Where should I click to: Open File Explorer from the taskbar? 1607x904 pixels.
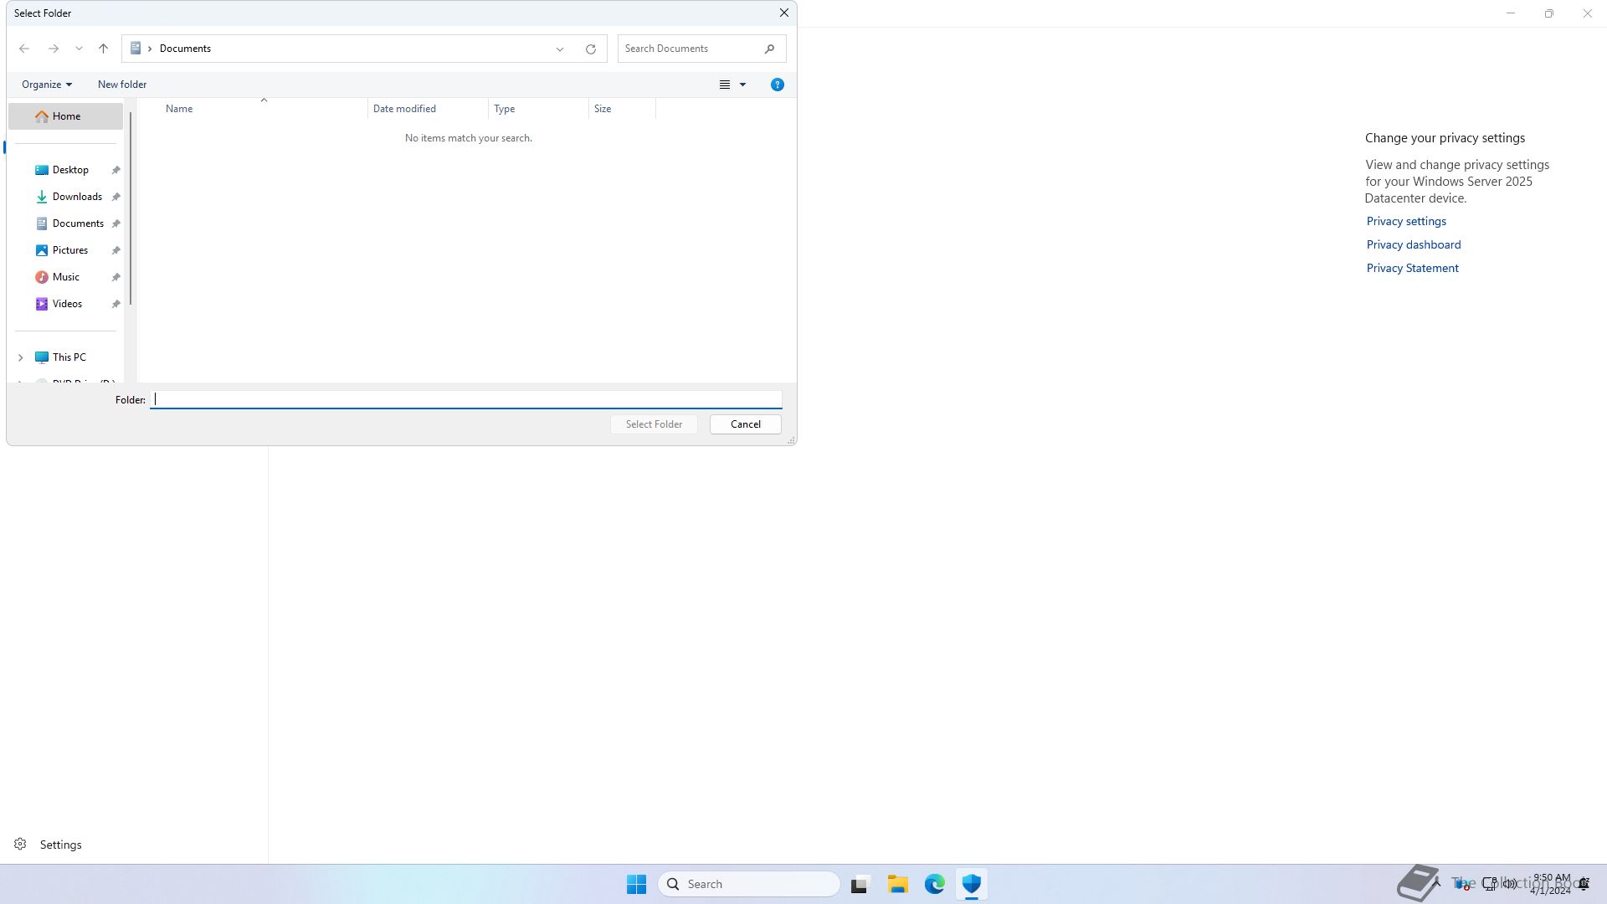tap(897, 884)
